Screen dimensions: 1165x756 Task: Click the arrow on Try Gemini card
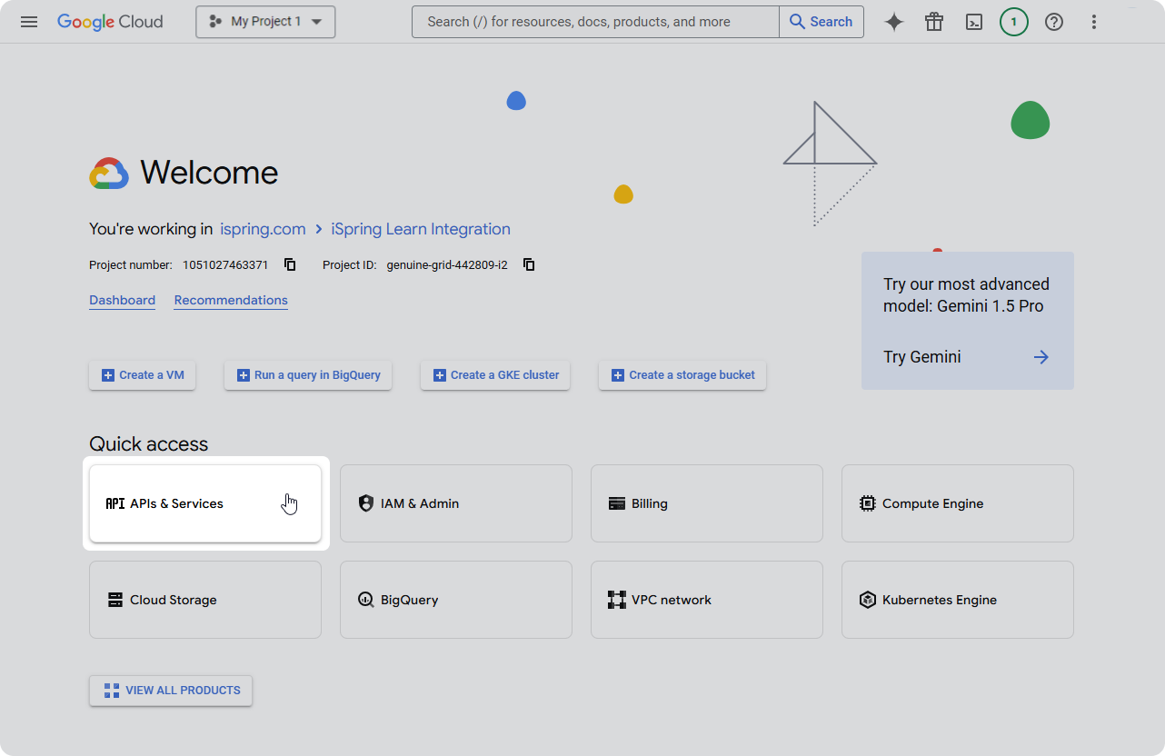1041,357
